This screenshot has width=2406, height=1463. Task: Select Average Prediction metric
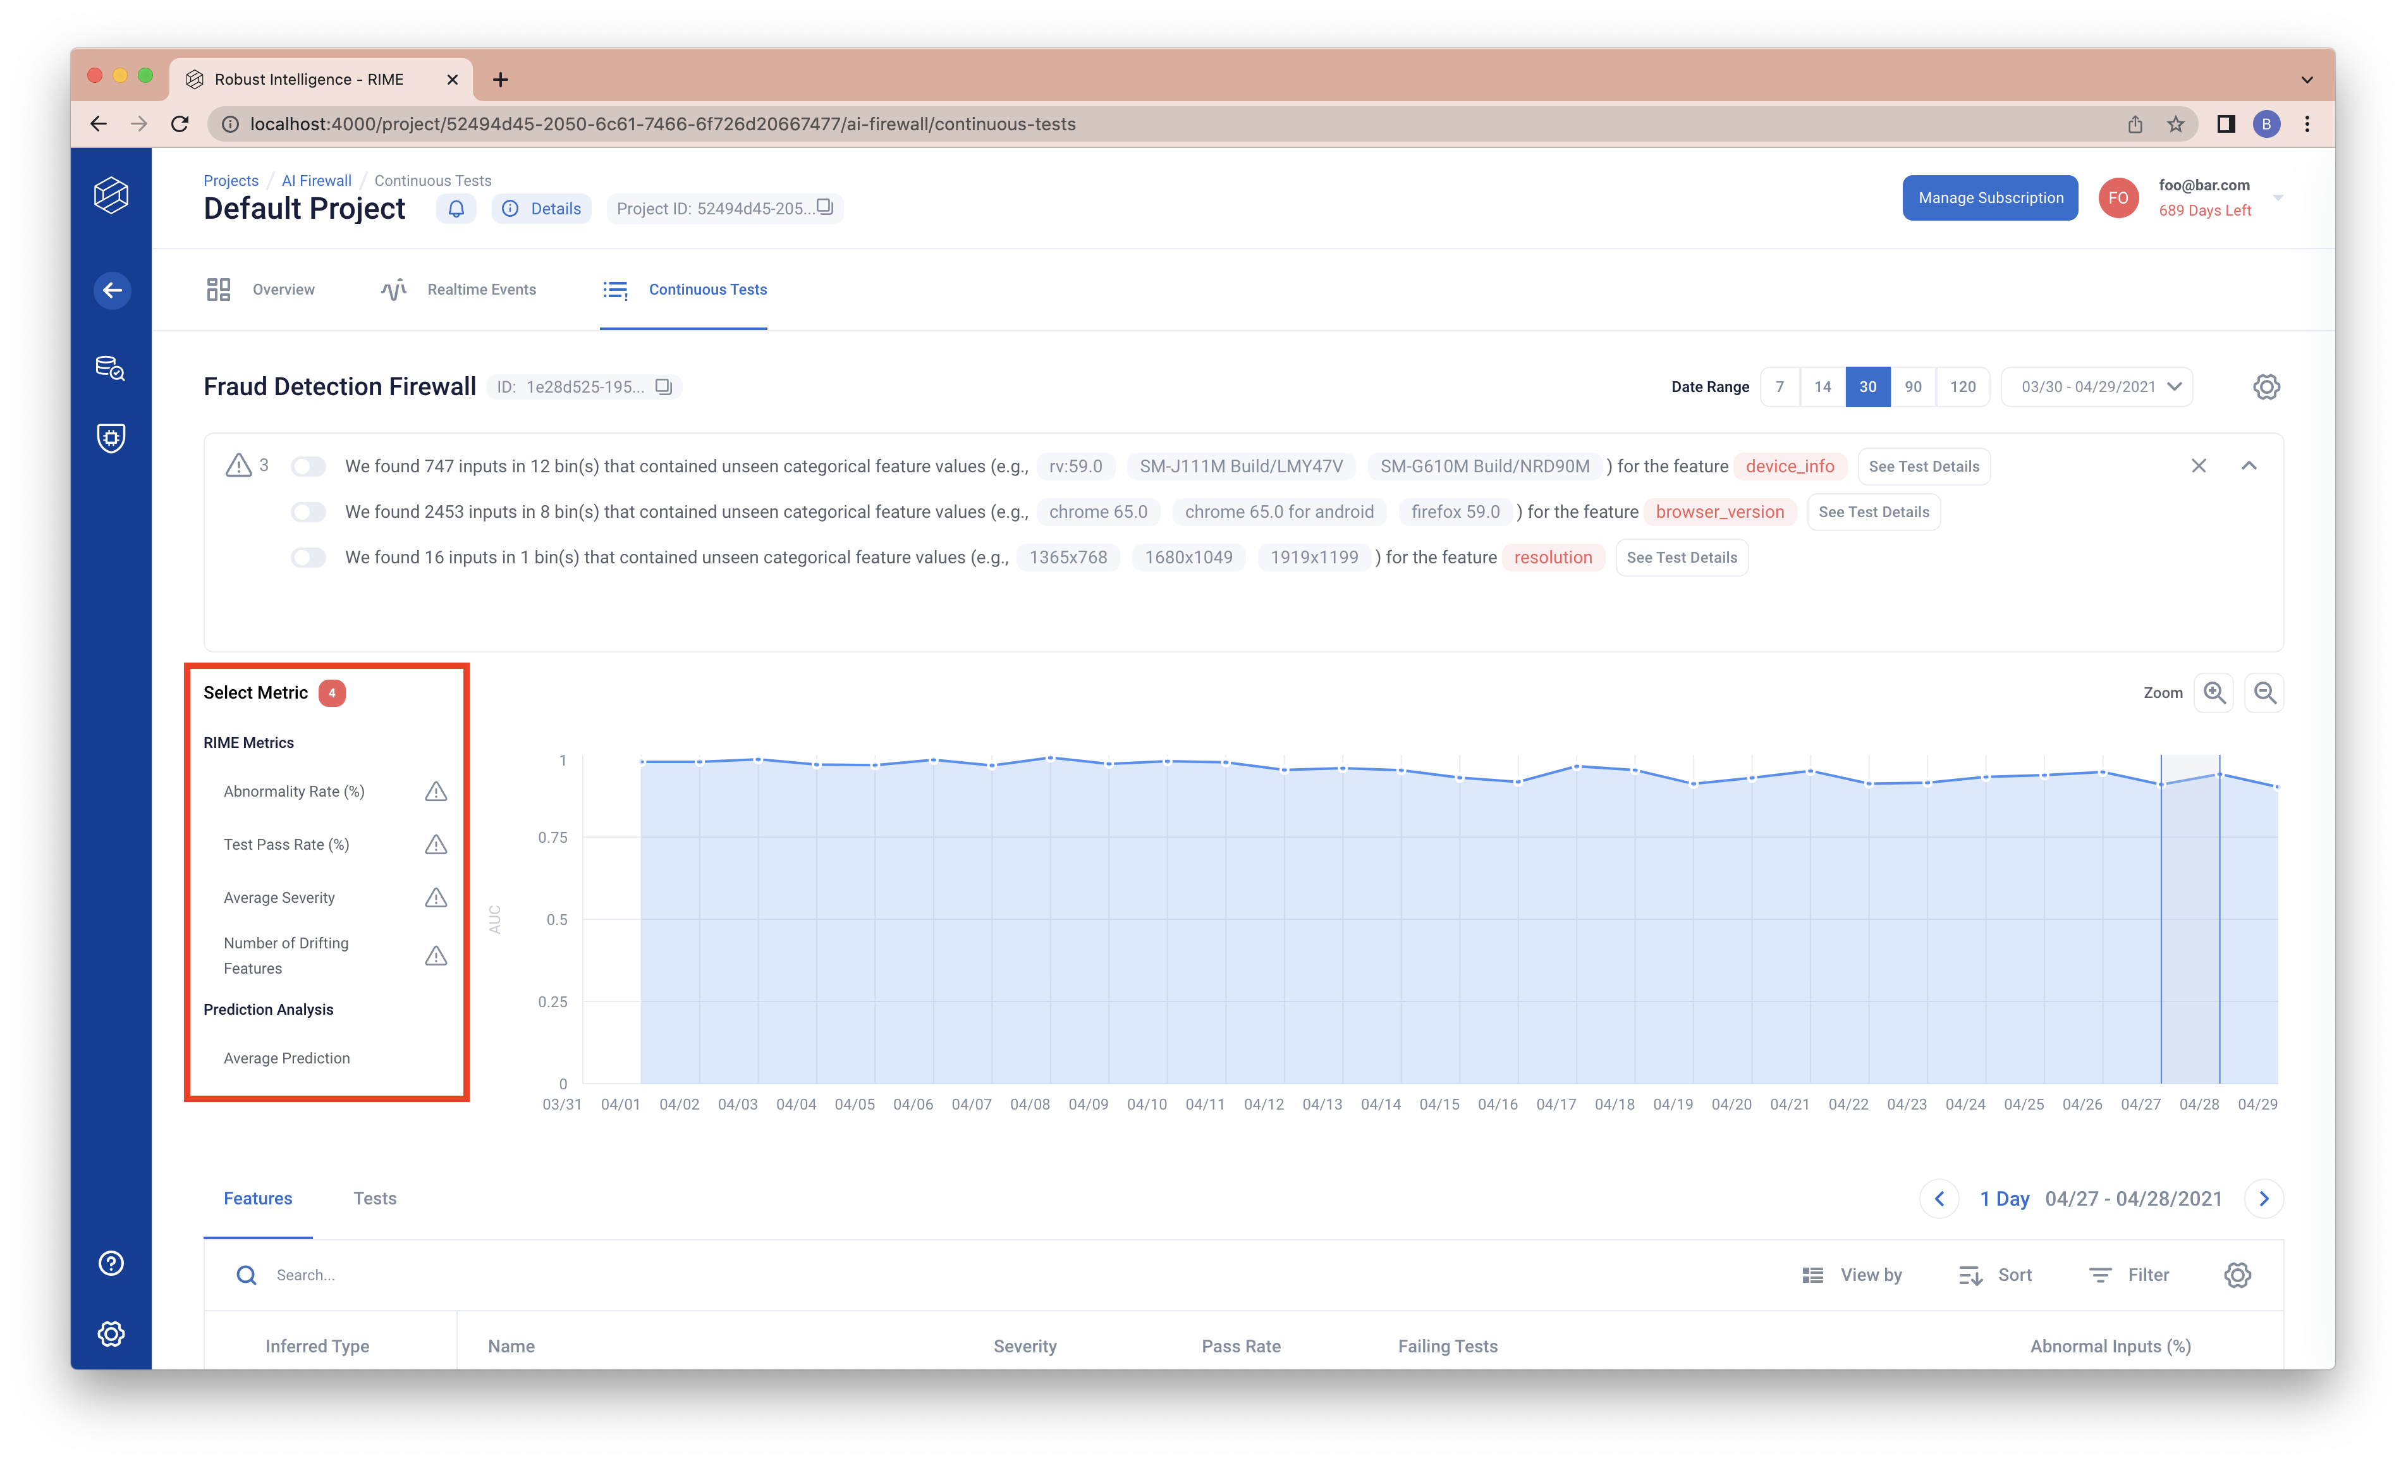click(286, 1058)
